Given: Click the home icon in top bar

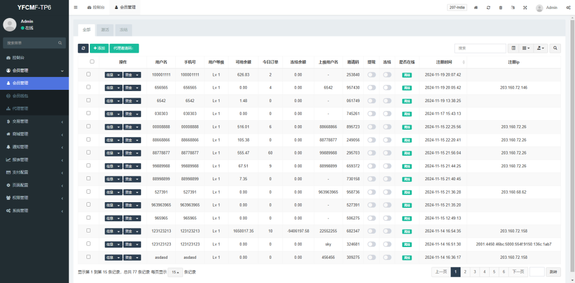Looking at the screenshot, I should coord(476,8).
